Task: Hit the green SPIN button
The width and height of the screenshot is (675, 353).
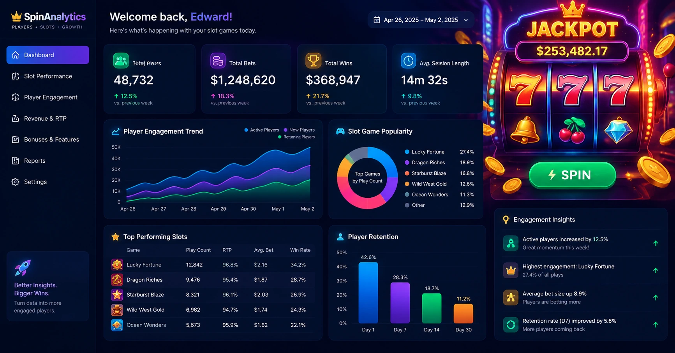Action: pos(572,175)
